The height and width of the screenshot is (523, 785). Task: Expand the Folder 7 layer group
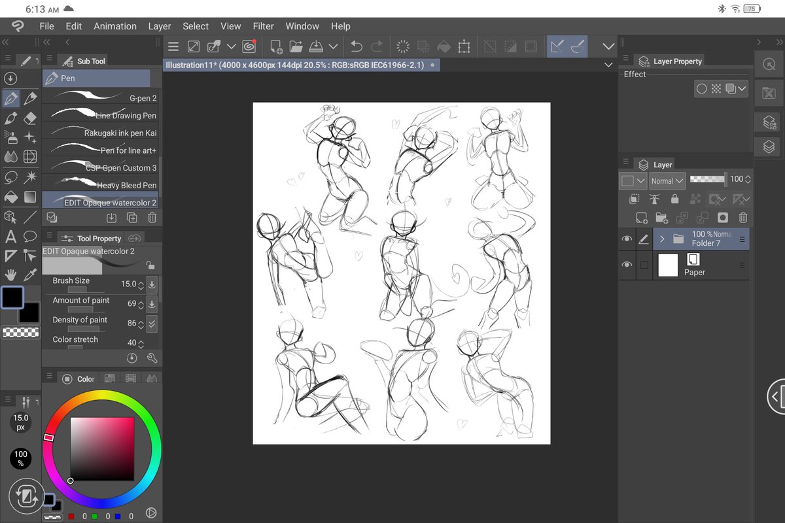click(662, 239)
